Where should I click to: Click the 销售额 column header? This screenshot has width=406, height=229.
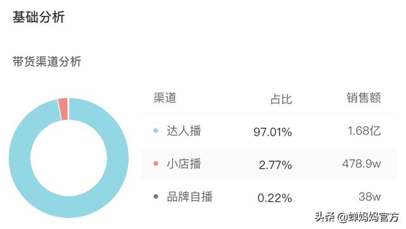coord(363,98)
